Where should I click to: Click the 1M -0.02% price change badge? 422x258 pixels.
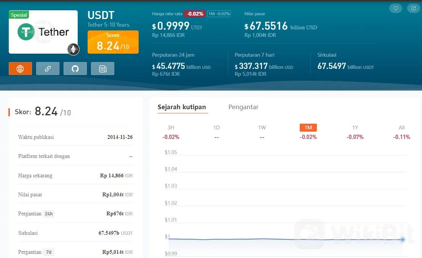[219, 14]
